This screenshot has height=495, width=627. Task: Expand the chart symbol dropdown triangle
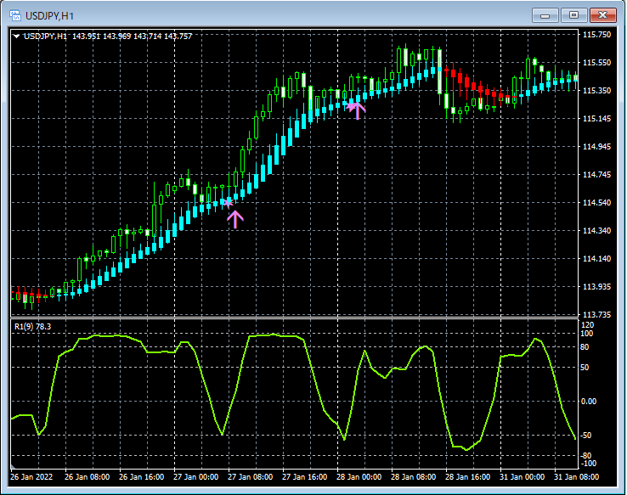[x=16, y=37]
